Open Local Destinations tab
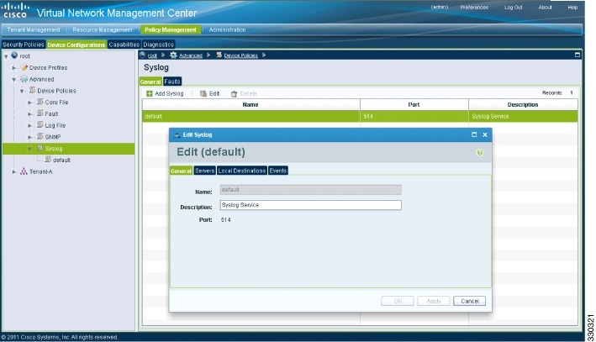The width and height of the screenshot is (596, 342). pyautogui.click(x=242, y=171)
